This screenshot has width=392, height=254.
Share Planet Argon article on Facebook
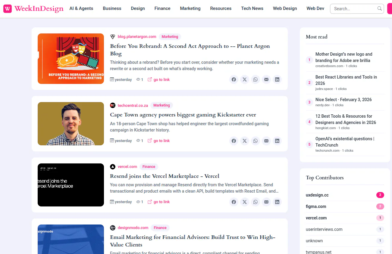click(234, 79)
